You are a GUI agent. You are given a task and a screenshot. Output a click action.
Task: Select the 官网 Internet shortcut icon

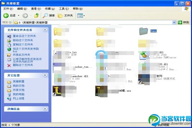click(x=144, y=79)
